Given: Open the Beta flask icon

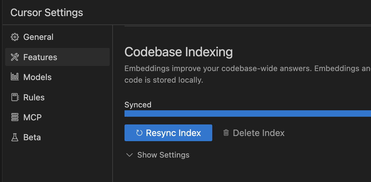Looking at the screenshot, I should pyautogui.click(x=15, y=137).
